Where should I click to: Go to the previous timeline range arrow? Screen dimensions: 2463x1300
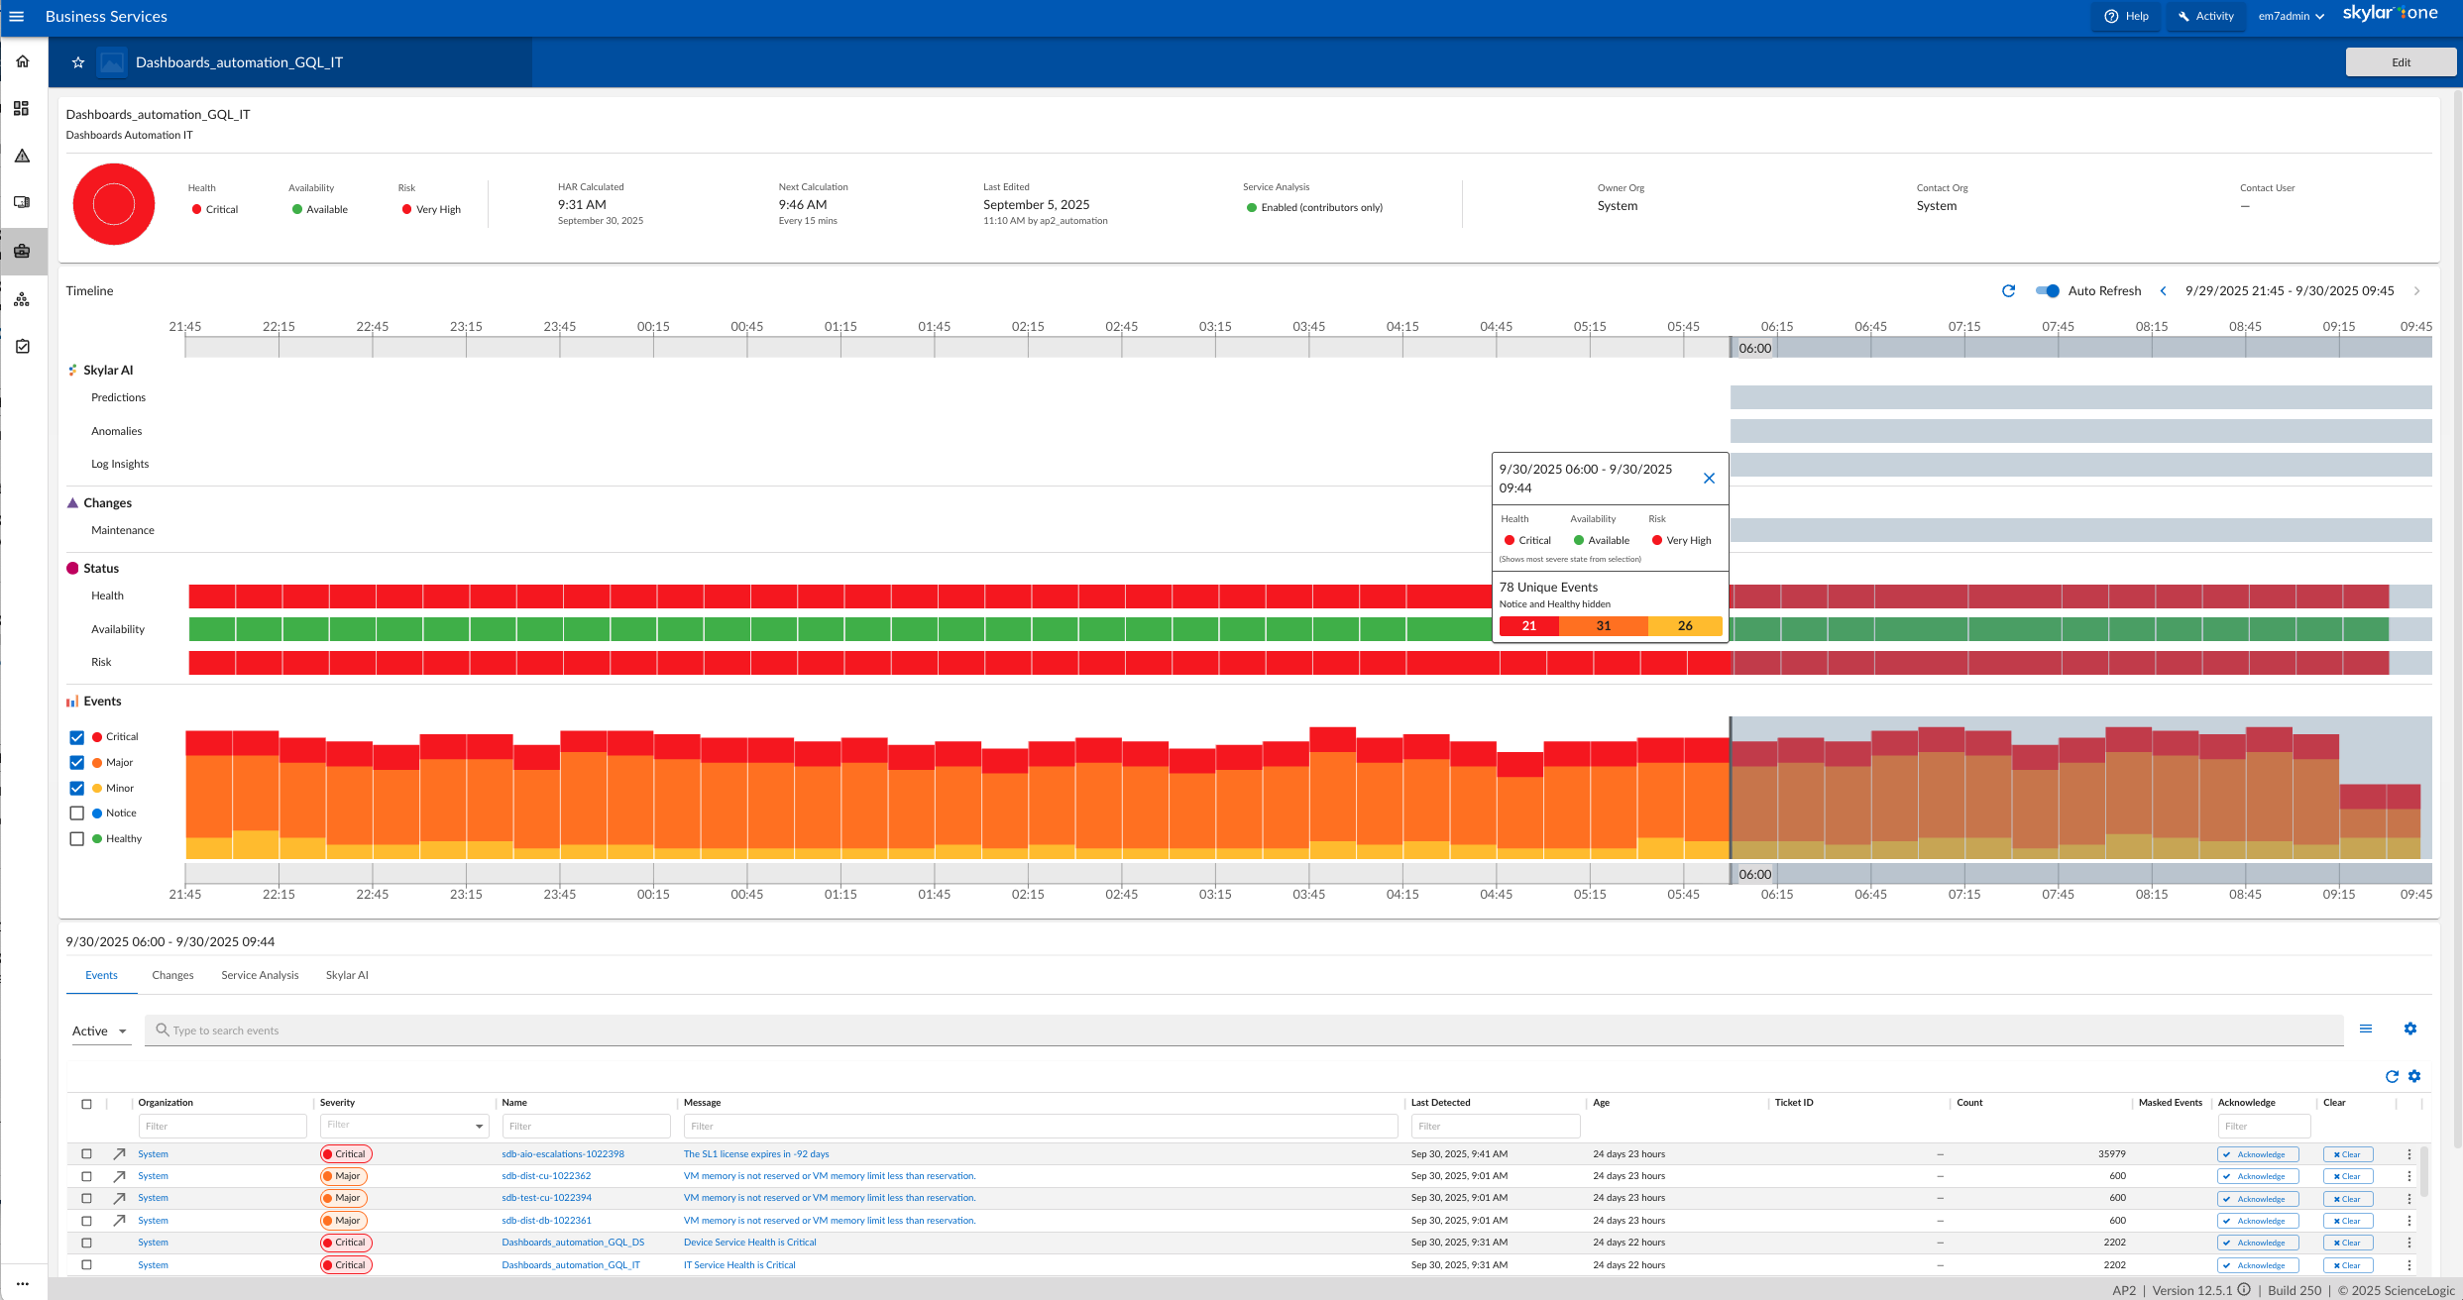[x=2163, y=290]
